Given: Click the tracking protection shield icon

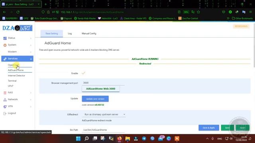Looking at the screenshot, I should pyautogui.click(x=43, y=12).
